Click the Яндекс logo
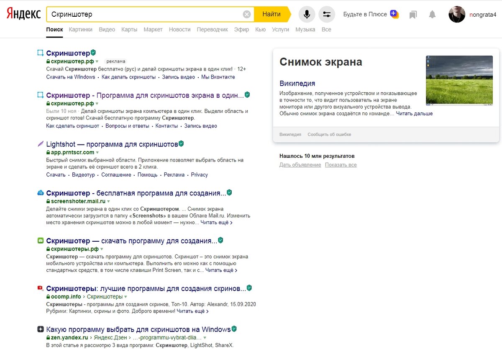This screenshot has height=349, width=502. pos(23,14)
